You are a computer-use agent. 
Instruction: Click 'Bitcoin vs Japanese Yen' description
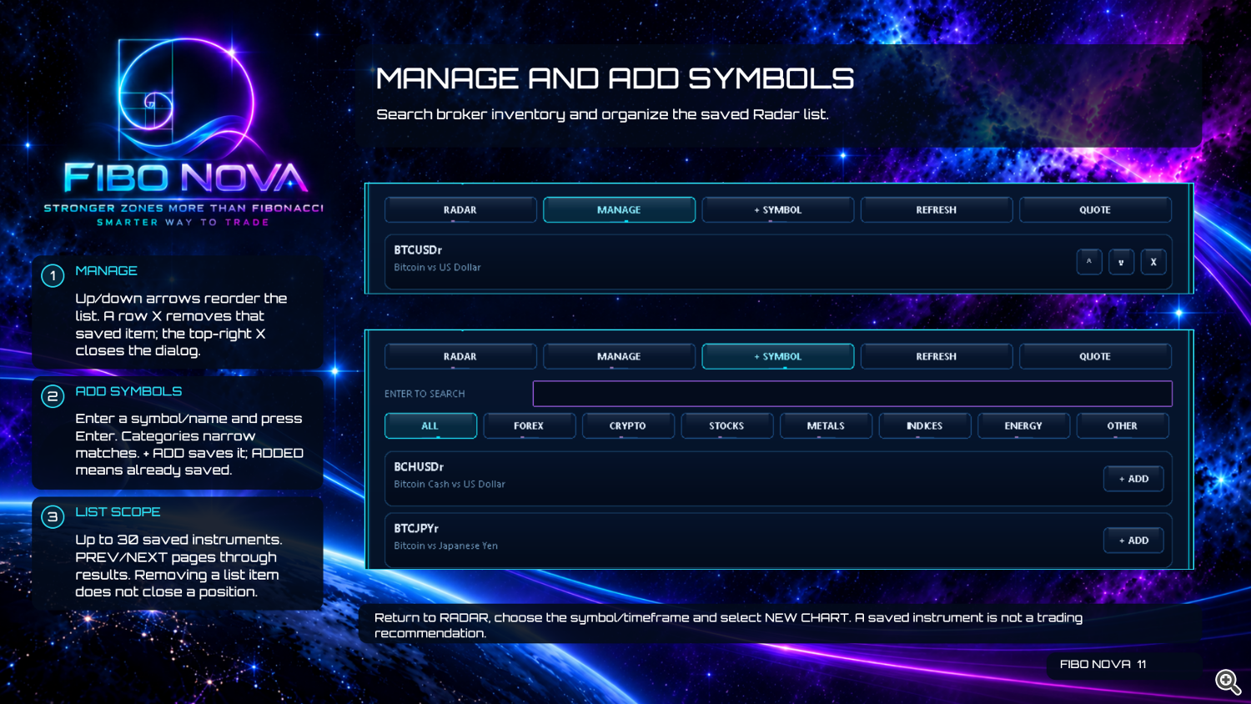tap(446, 546)
